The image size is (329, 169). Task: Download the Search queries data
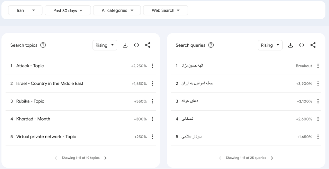290,45
